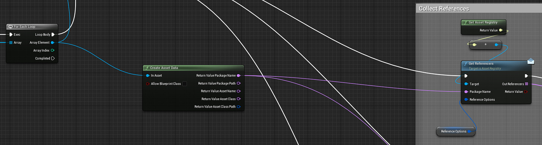Enable the Allow Blueprint Class checkbox
The image size is (542, 145).
tap(185, 84)
